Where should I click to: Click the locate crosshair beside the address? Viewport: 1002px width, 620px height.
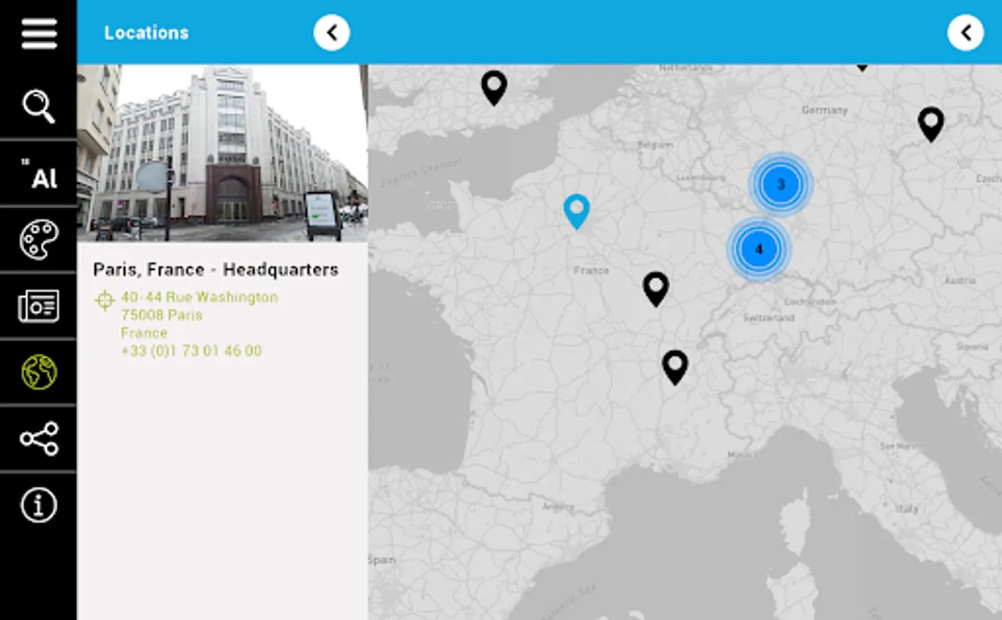pos(105,300)
